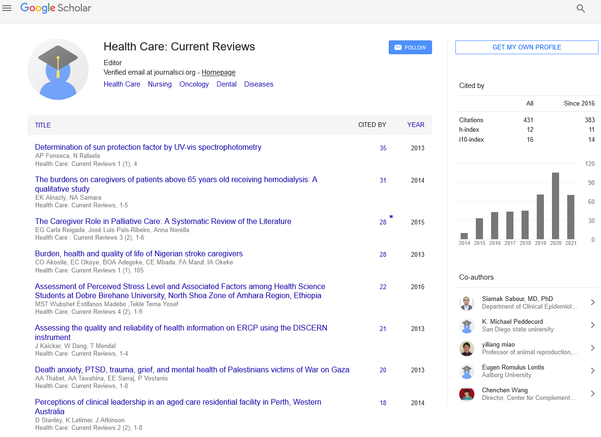Viewport: 601px width, 437px height.
Task: Click Siamak Sabour's profile photo
Action: tap(466, 303)
